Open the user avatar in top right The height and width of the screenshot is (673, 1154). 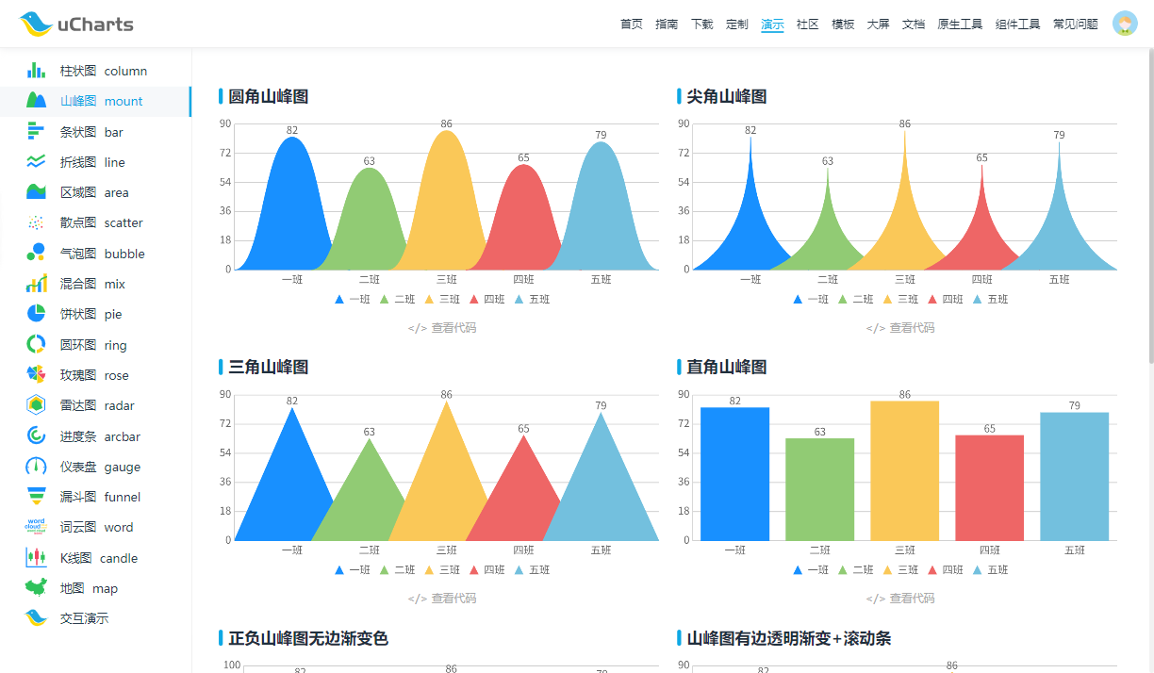point(1124,24)
